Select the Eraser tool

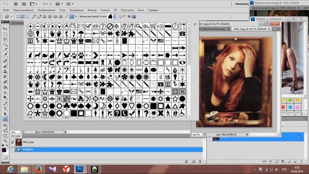[5, 82]
